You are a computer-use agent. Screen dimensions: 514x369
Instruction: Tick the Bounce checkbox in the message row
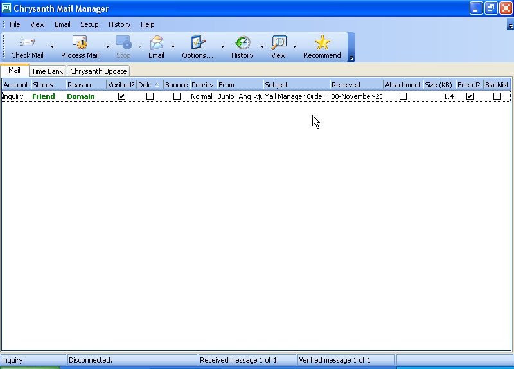pos(177,96)
